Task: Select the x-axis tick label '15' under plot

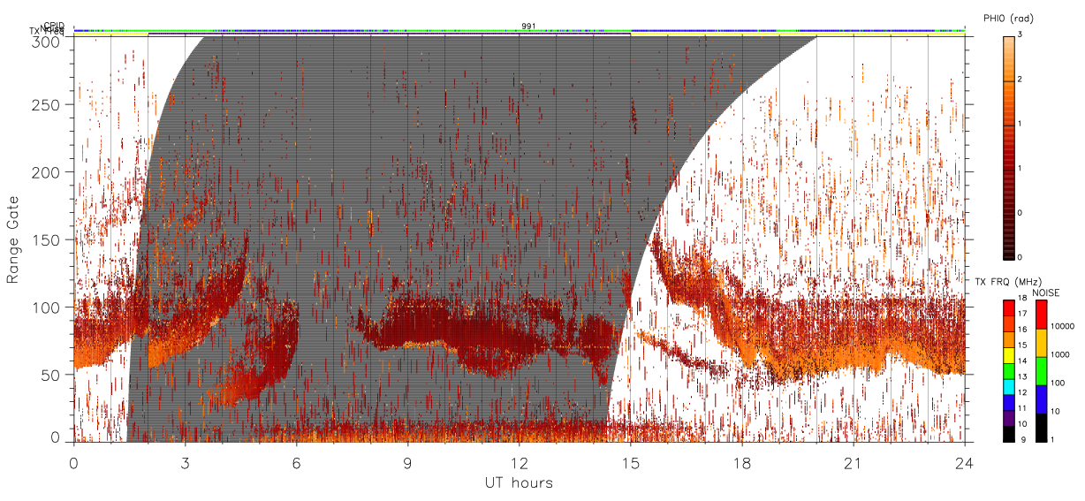Action: [630, 462]
